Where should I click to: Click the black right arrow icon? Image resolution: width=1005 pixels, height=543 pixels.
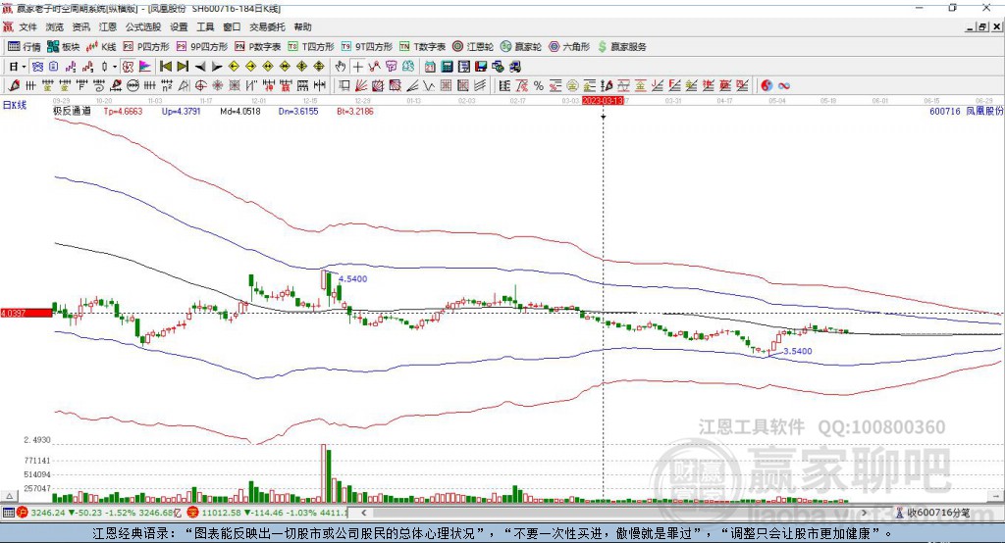[x=217, y=67]
